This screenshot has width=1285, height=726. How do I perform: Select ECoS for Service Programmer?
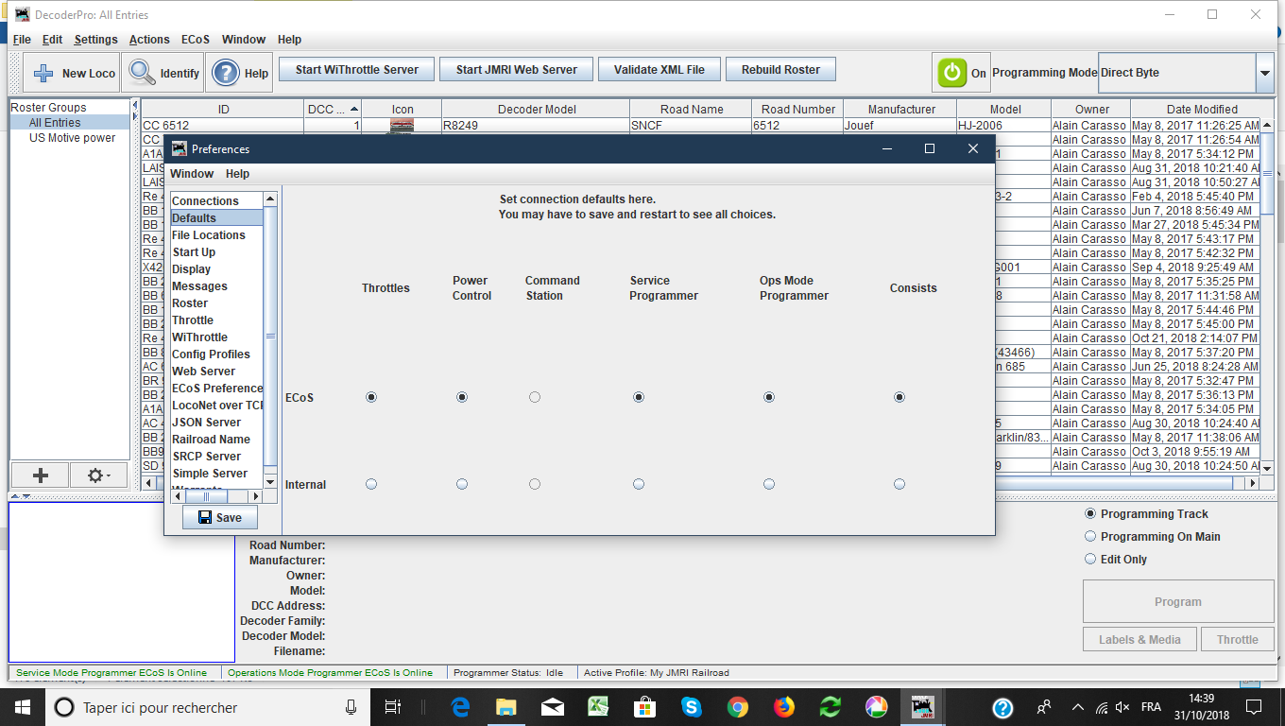click(x=639, y=397)
